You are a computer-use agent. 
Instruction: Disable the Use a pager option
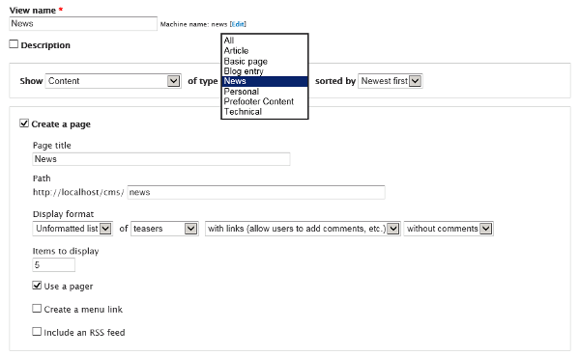[37, 286]
